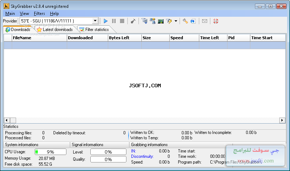290x171 pixels.
Task: Open the Help menu
Action: click(x=54, y=14)
